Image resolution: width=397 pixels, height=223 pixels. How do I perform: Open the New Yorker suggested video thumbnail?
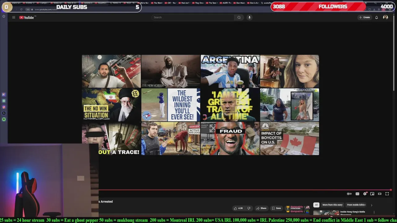(x=171, y=71)
